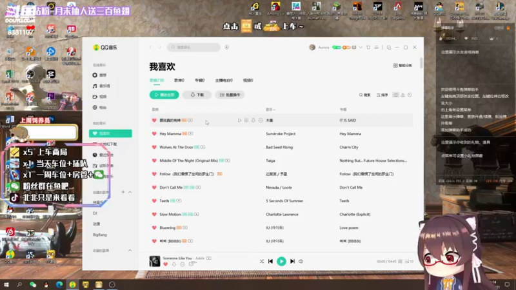Switch to mini player mode icon
Image resolution: width=516 pixels, height=290 pixels.
click(389, 47)
